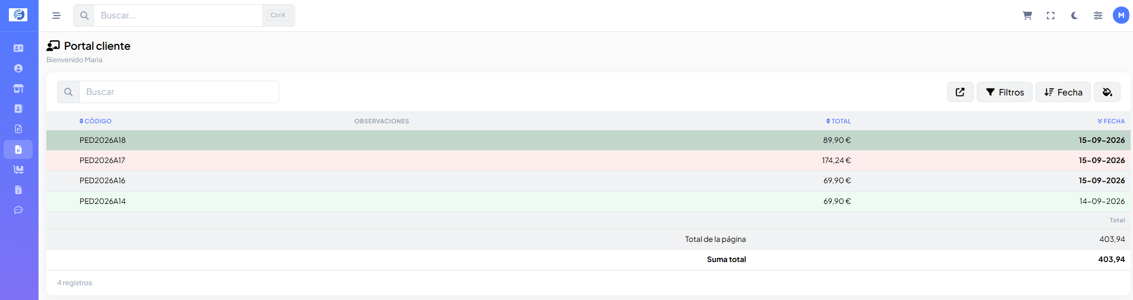Toggle dark mode moon icon
Viewport: 1133px width, 300px height.
click(1074, 15)
